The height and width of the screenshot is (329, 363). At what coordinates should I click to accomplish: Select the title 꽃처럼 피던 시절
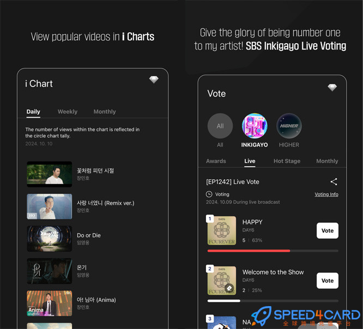95,170
